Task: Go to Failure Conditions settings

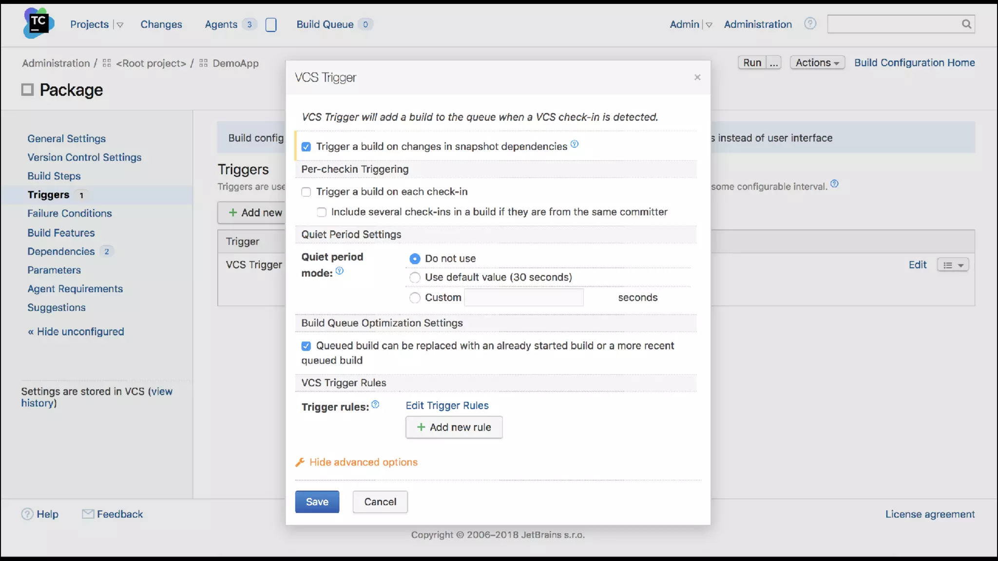Action: [x=70, y=213]
